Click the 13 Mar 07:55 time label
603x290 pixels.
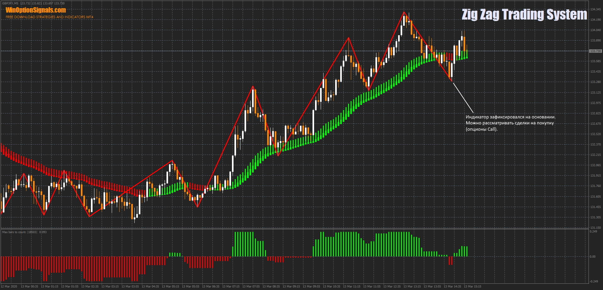[x=251, y=287]
